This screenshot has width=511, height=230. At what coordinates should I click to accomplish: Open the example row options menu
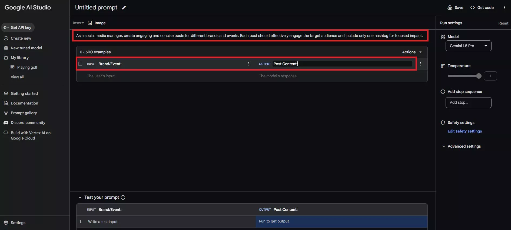coord(420,64)
